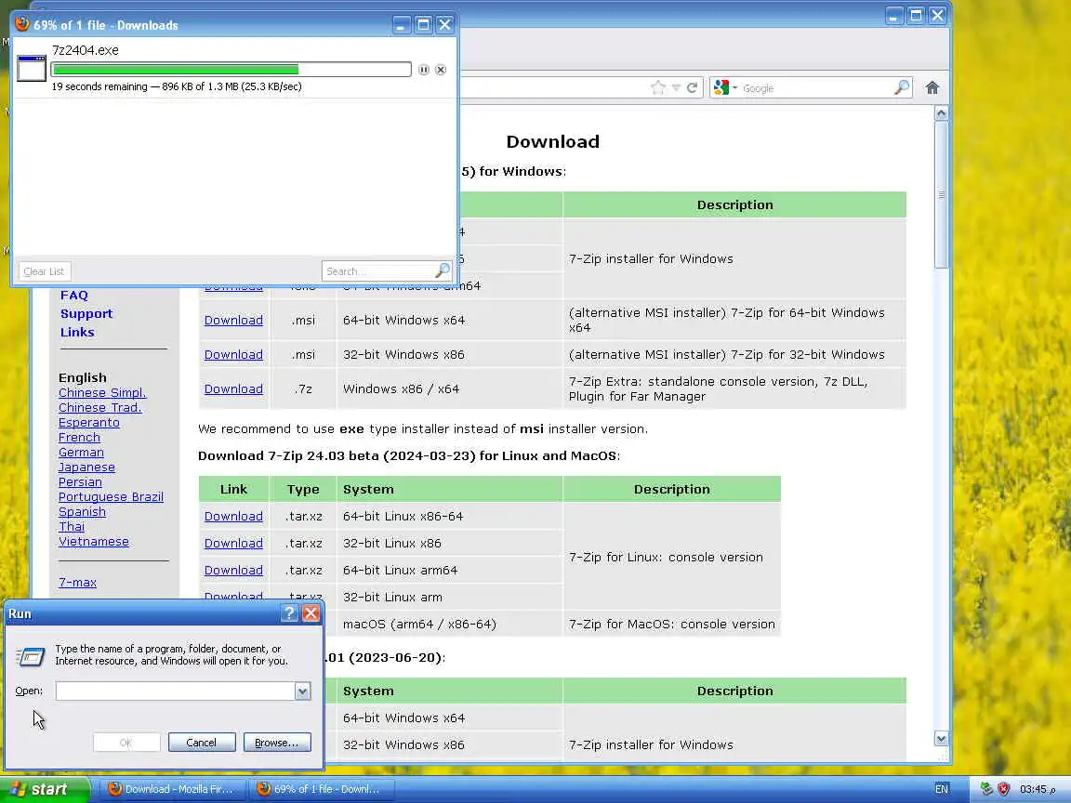This screenshot has height=803, width=1071.
Task: Switch language to Portuguese Brazil
Action: click(x=111, y=497)
